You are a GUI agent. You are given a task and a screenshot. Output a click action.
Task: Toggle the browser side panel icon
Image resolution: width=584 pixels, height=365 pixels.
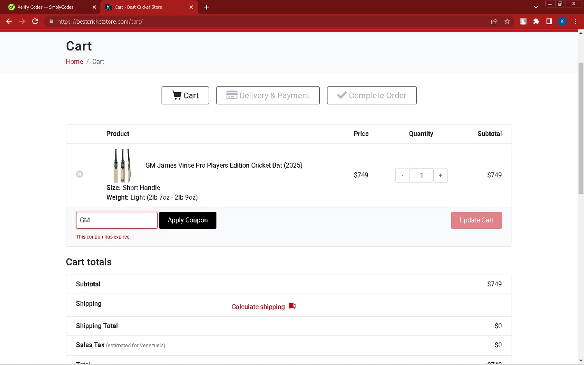pos(549,21)
